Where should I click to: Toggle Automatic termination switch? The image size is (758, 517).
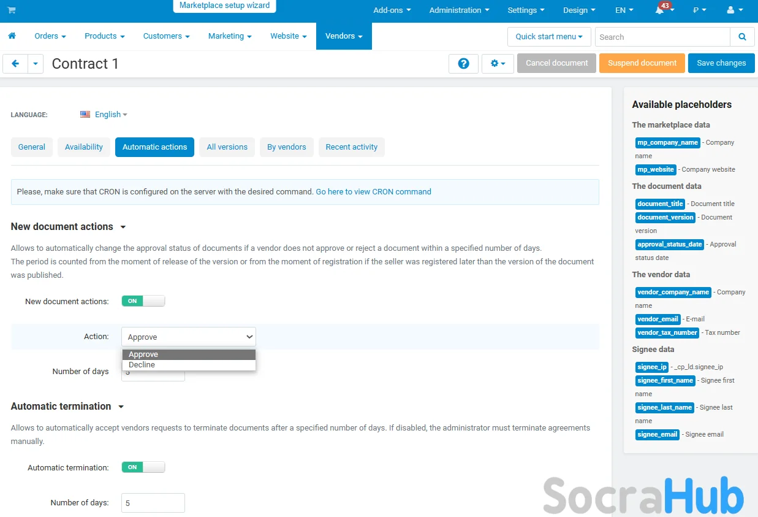[x=143, y=467]
